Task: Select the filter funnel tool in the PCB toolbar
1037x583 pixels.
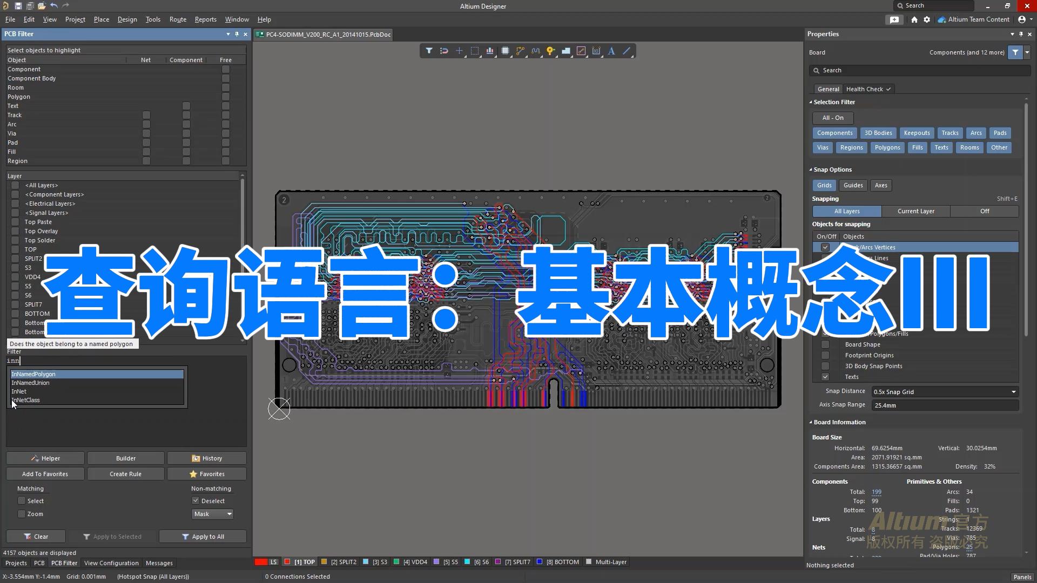Action: click(x=429, y=51)
